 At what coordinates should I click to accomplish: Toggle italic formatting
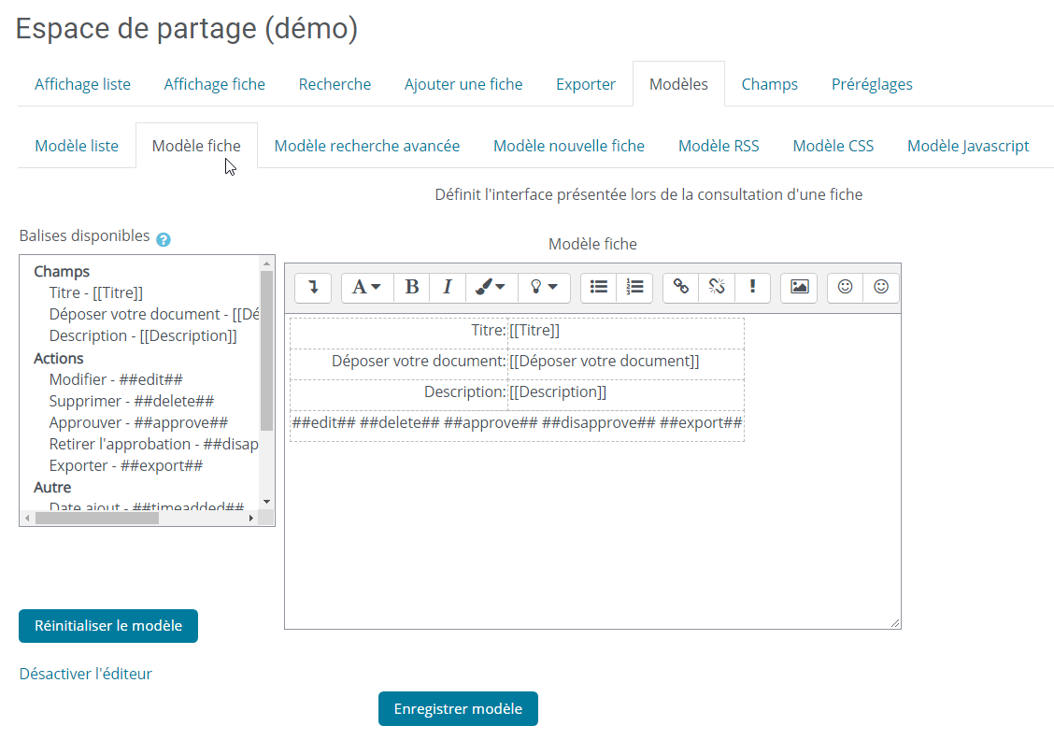447,288
